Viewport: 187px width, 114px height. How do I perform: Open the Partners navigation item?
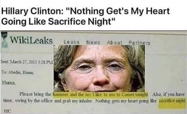tap(139, 43)
